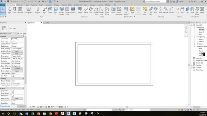Activate the Tag Room tool
The image size is (207, 116).
126,11
